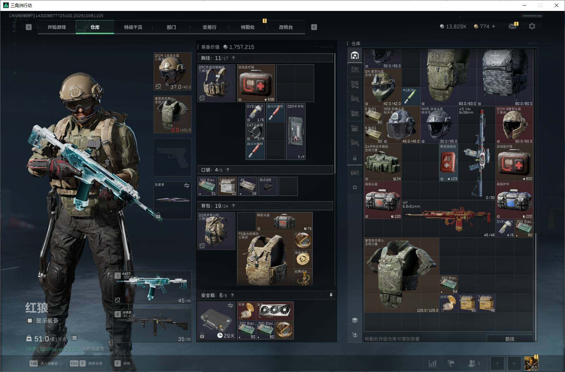Click the 前往 button
Viewport: 565px width, 372px height.
[510, 339]
